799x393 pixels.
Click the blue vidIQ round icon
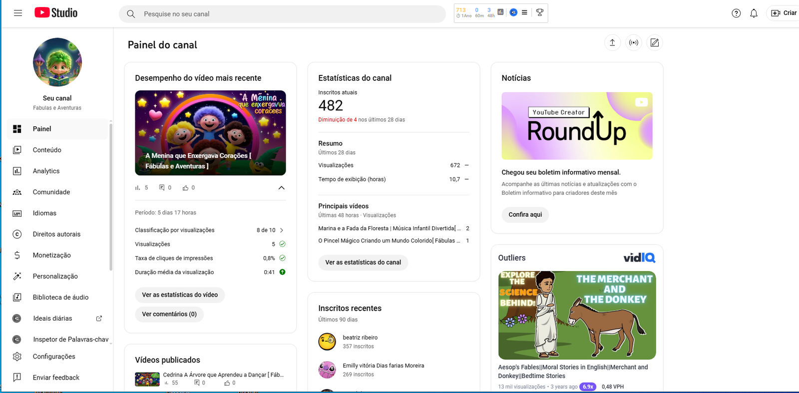click(513, 12)
